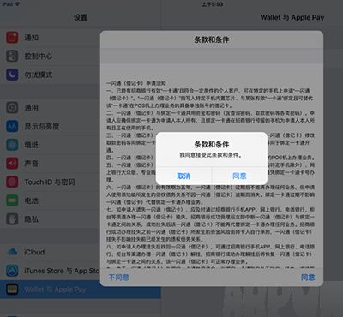Open the 通用 gear icon
Viewport: 343px width, 317px height.
[12, 108]
